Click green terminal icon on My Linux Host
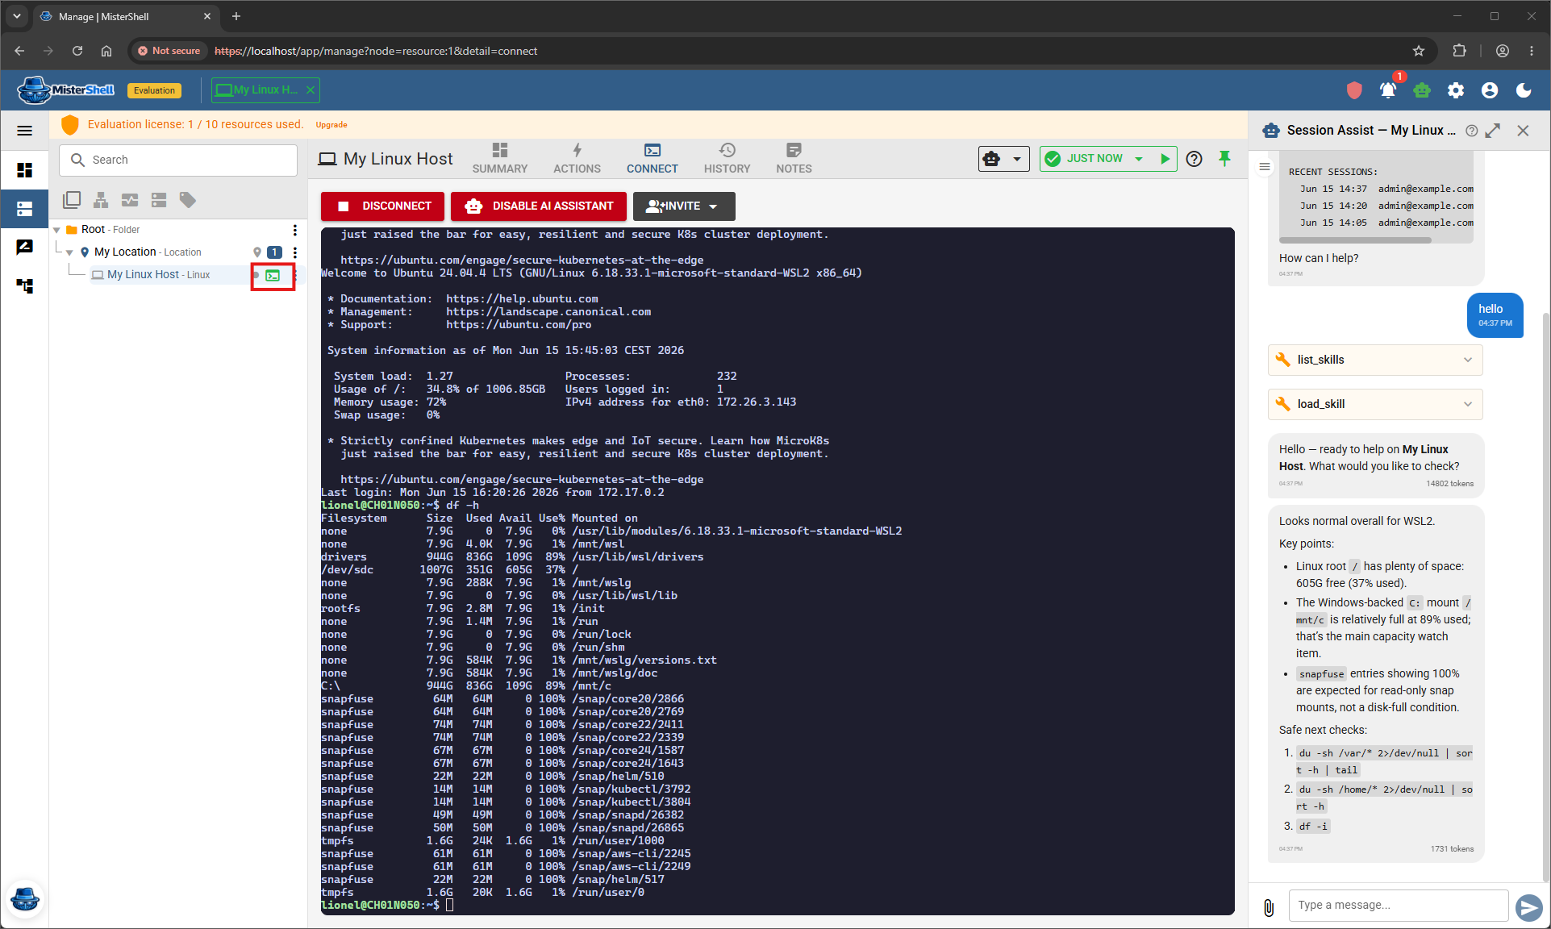Viewport: 1551px width, 929px height. [273, 276]
